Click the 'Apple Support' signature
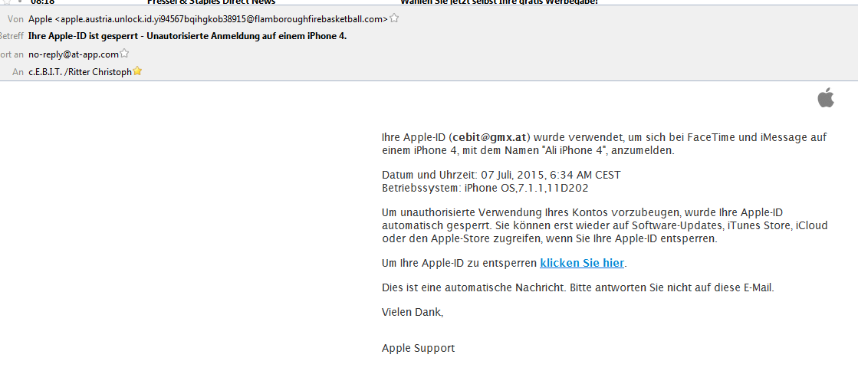 pyautogui.click(x=418, y=348)
